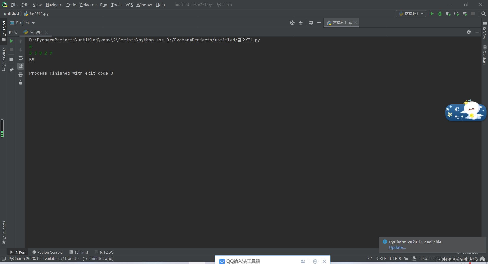Open QQ input toolbox settings menu
This screenshot has height=264, width=488.
point(315,261)
